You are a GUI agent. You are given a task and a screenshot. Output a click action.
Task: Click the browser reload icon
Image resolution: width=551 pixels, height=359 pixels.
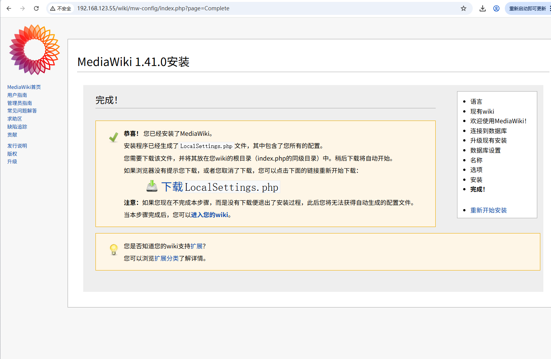tap(36, 8)
